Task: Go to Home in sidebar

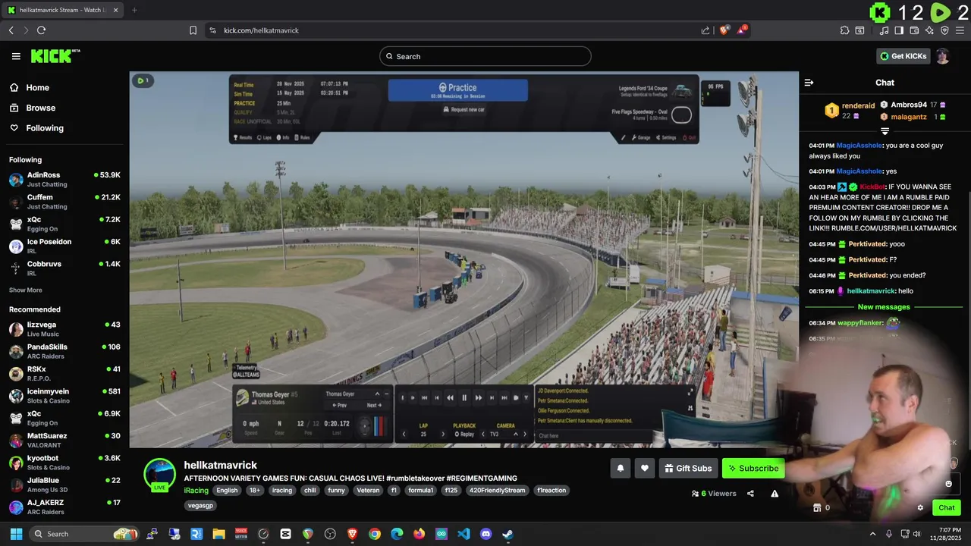Action: click(x=64, y=88)
